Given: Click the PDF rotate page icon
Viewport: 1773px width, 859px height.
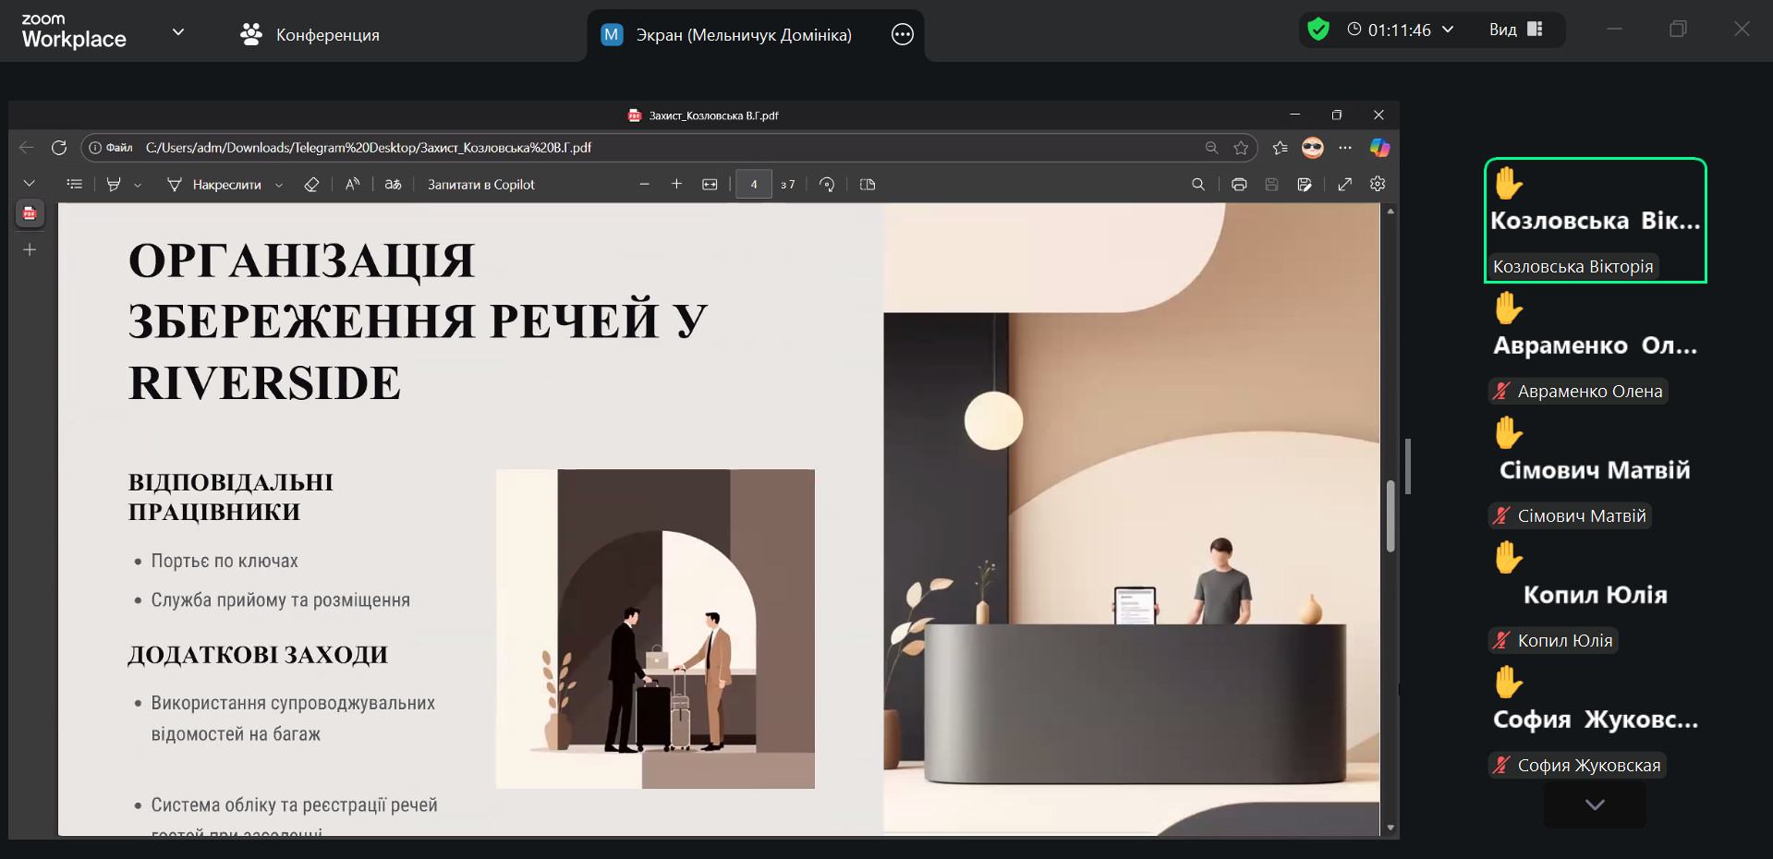Looking at the screenshot, I should (x=827, y=185).
